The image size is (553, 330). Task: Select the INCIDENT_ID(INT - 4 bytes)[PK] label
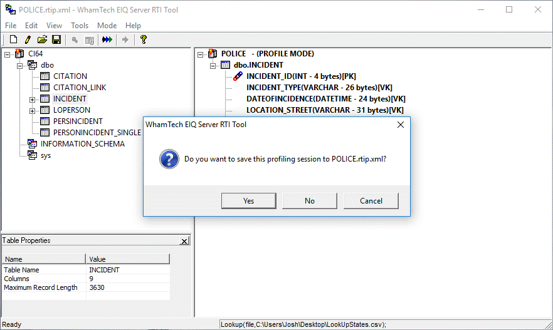[x=301, y=76]
